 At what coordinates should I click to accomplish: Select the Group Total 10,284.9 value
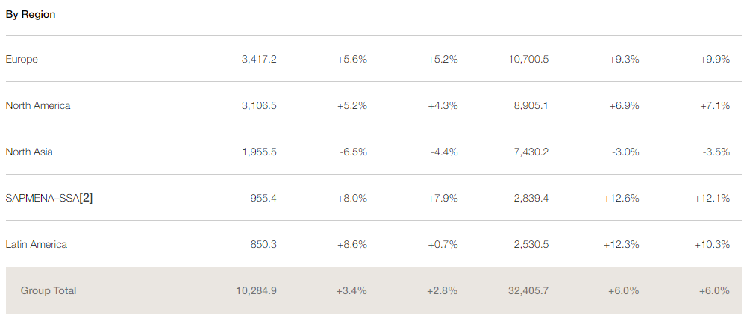256,290
